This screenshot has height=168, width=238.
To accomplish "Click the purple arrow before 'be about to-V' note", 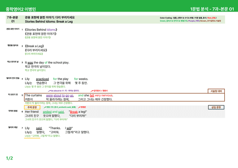I will point(49,91).
